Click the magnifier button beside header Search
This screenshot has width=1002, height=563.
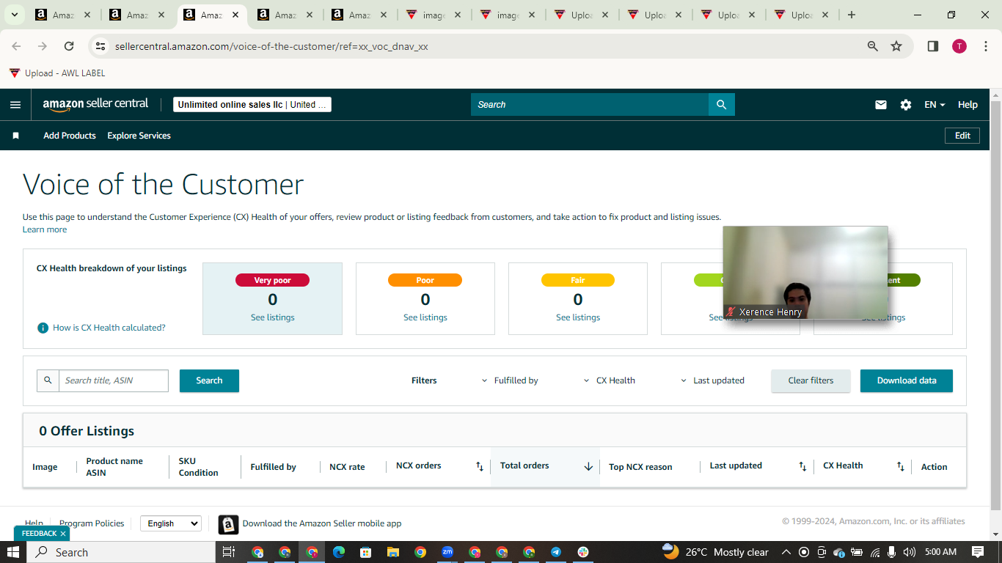point(721,105)
